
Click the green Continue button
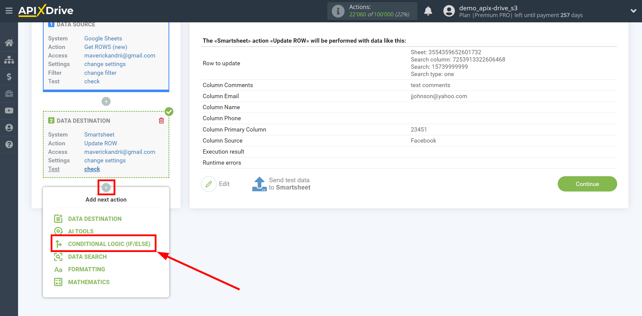(x=587, y=184)
